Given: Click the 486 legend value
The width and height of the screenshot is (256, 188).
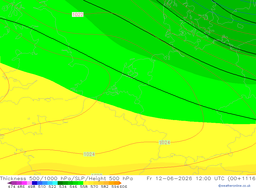Looking at the screenshot, I should tap(21, 187).
